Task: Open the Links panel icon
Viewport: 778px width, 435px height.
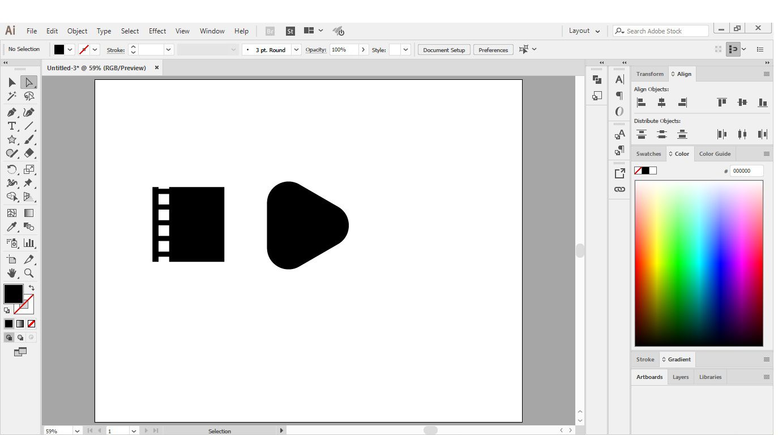Action: click(x=619, y=189)
